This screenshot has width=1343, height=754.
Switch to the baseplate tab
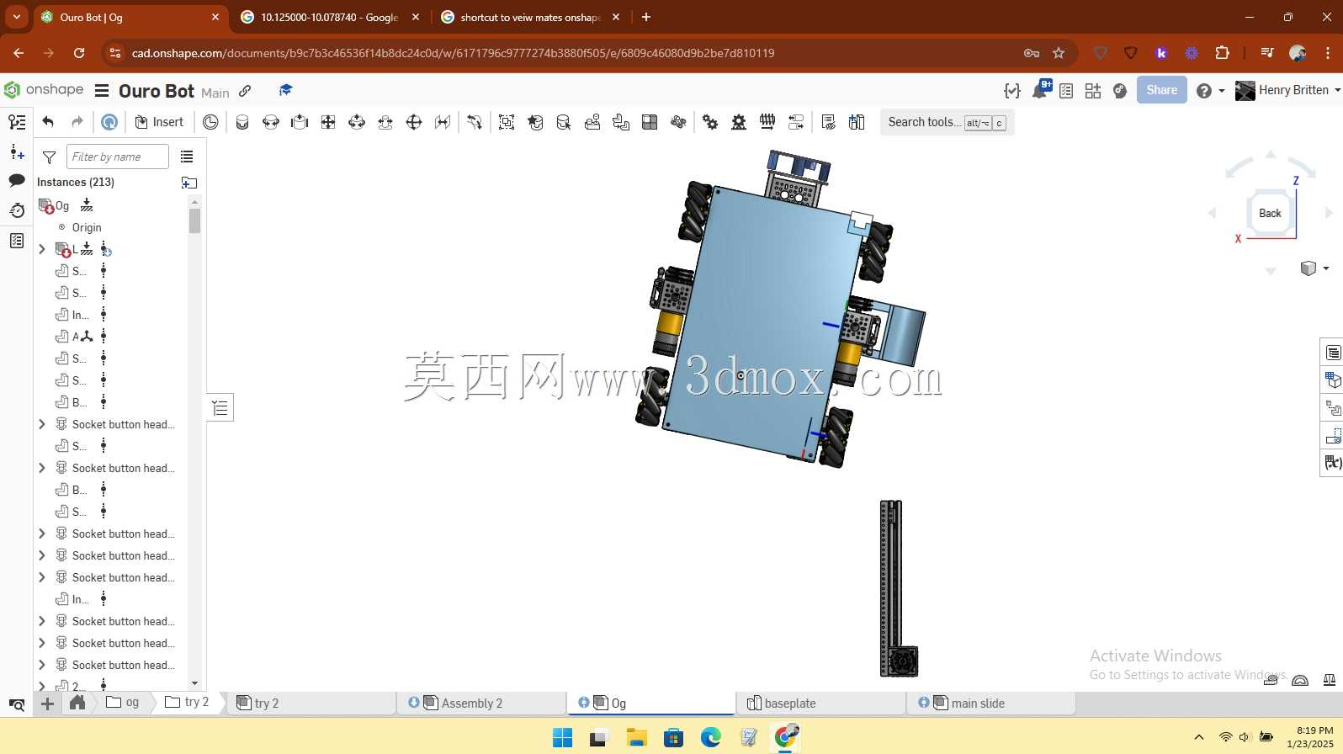pyautogui.click(x=820, y=703)
